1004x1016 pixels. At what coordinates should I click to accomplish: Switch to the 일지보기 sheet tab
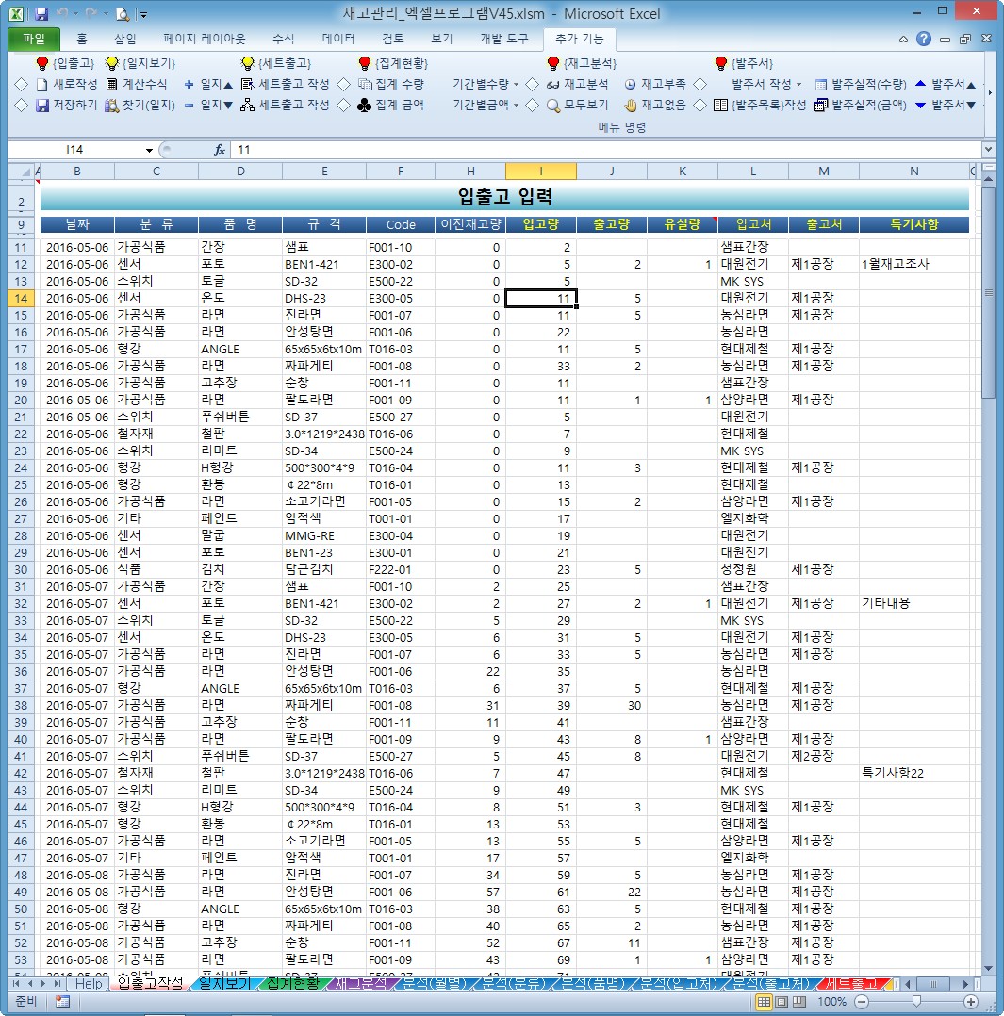(x=224, y=983)
